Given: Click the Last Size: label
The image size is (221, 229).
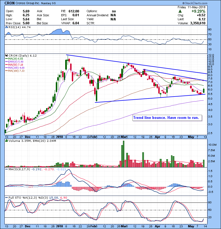Looking at the screenshot, I should pyautogui.click(x=68, y=19).
